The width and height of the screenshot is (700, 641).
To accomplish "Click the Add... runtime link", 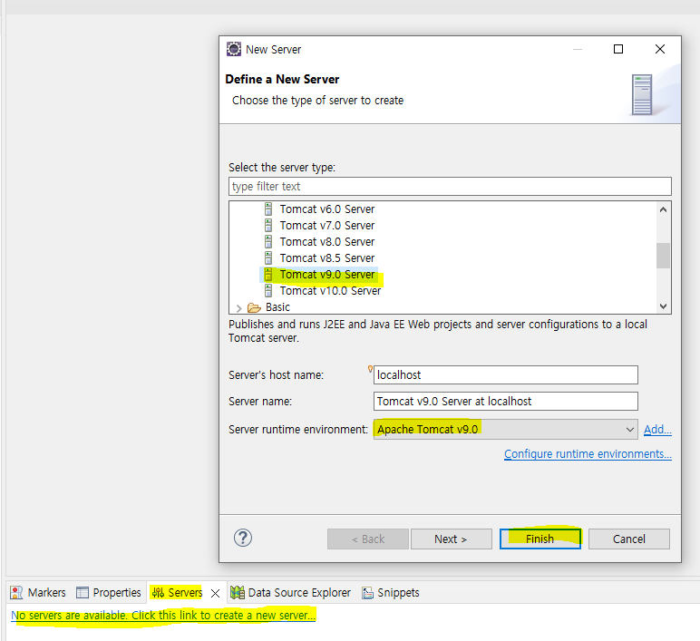I will click(x=657, y=430).
